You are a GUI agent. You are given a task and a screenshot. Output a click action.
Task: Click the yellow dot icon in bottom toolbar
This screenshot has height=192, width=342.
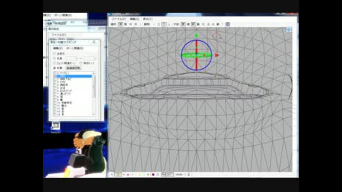click(148, 175)
